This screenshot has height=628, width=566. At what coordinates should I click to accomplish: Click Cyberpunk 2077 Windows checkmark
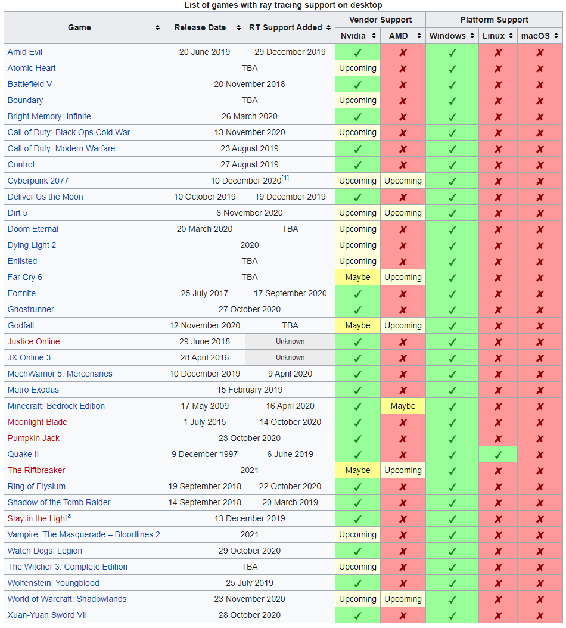[x=452, y=181]
